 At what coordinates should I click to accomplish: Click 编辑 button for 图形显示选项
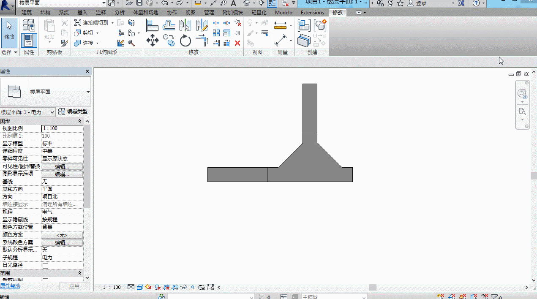point(62,174)
